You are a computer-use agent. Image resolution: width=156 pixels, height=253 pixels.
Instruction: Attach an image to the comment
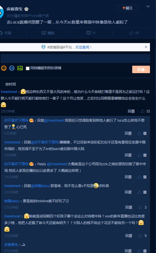20,68
